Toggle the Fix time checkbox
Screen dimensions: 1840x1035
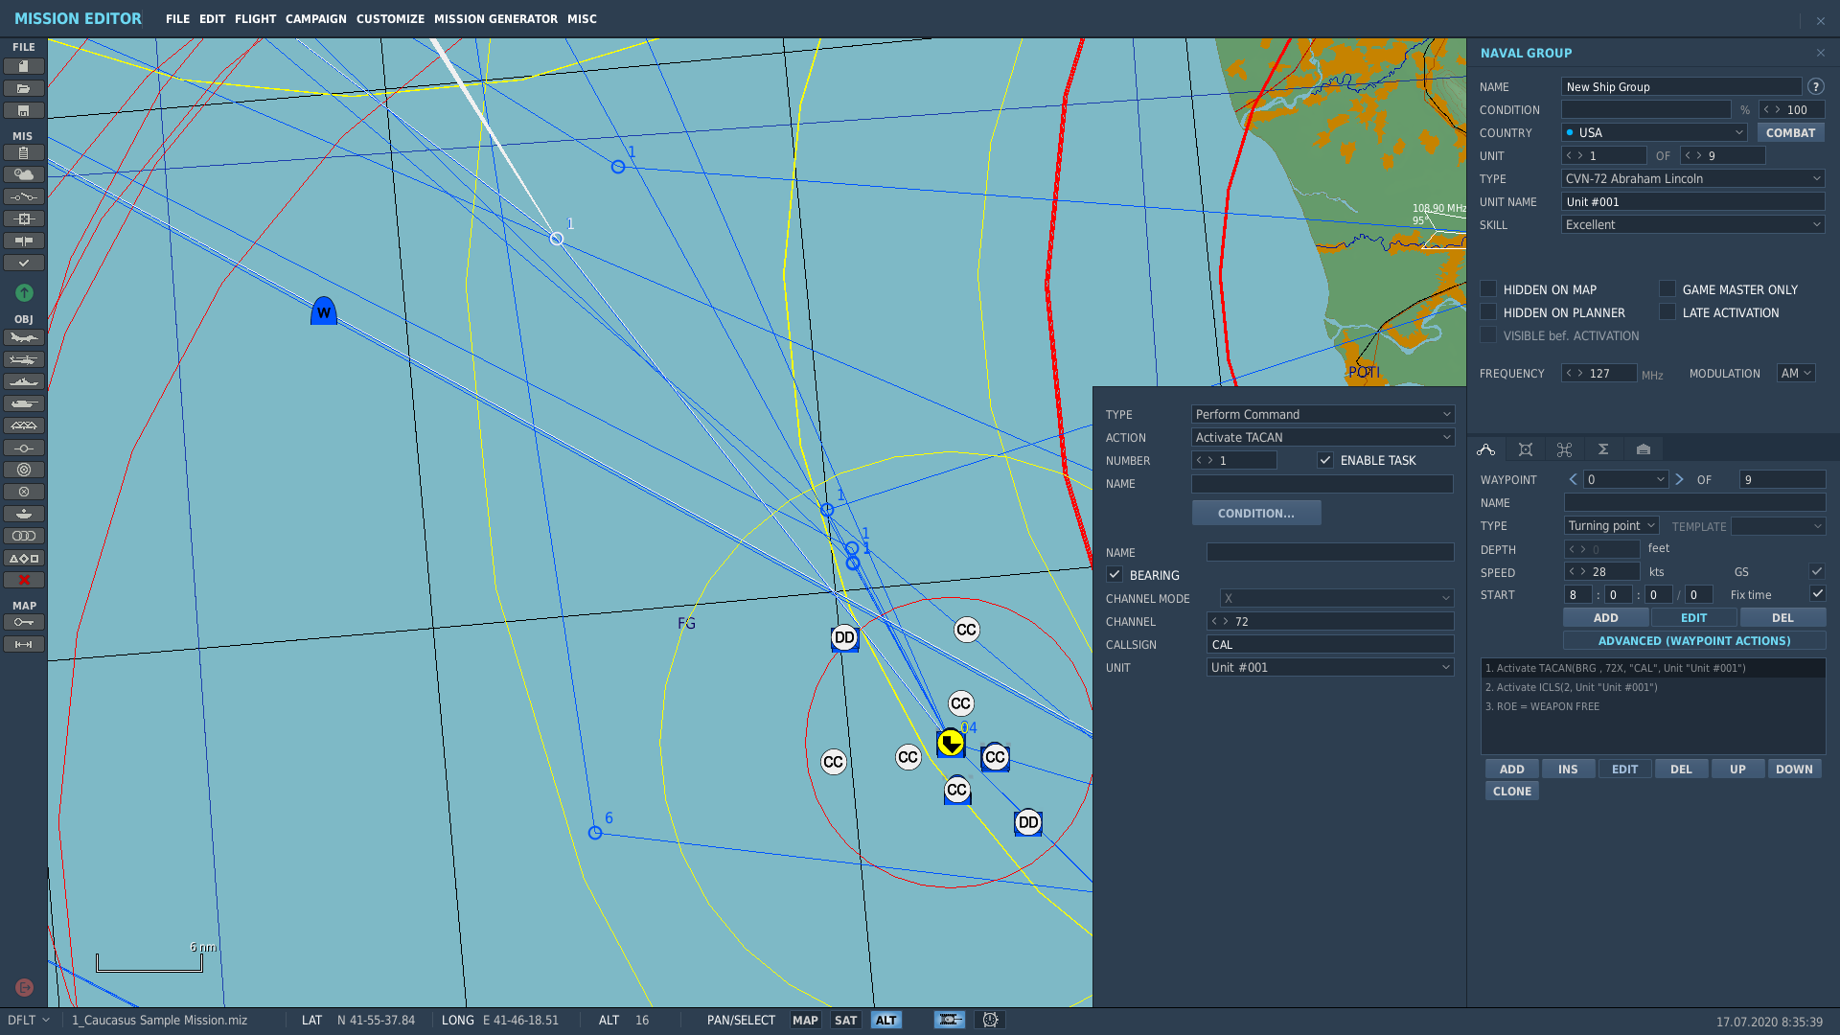pyautogui.click(x=1816, y=594)
